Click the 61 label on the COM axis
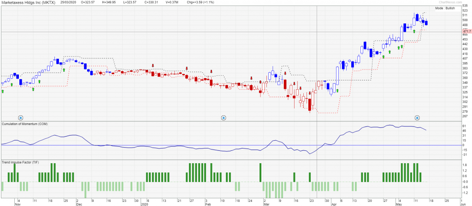The image size is (472, 206). tap(465, 126)
